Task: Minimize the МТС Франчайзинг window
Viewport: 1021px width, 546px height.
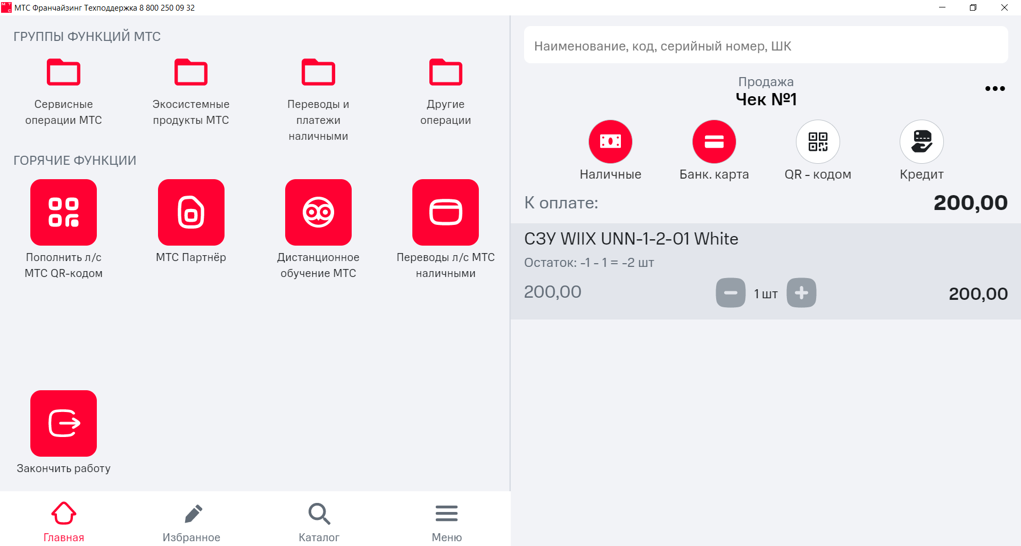Action: click(942, 7)
